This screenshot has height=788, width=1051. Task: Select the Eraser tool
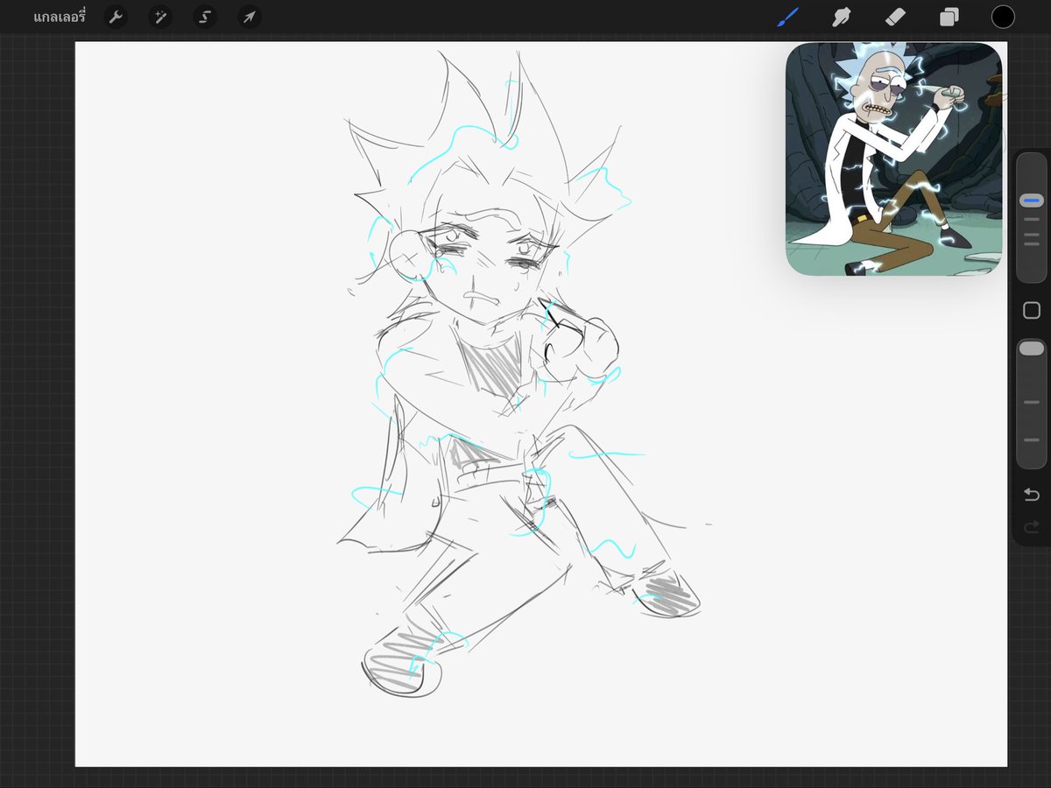(895, 17)
